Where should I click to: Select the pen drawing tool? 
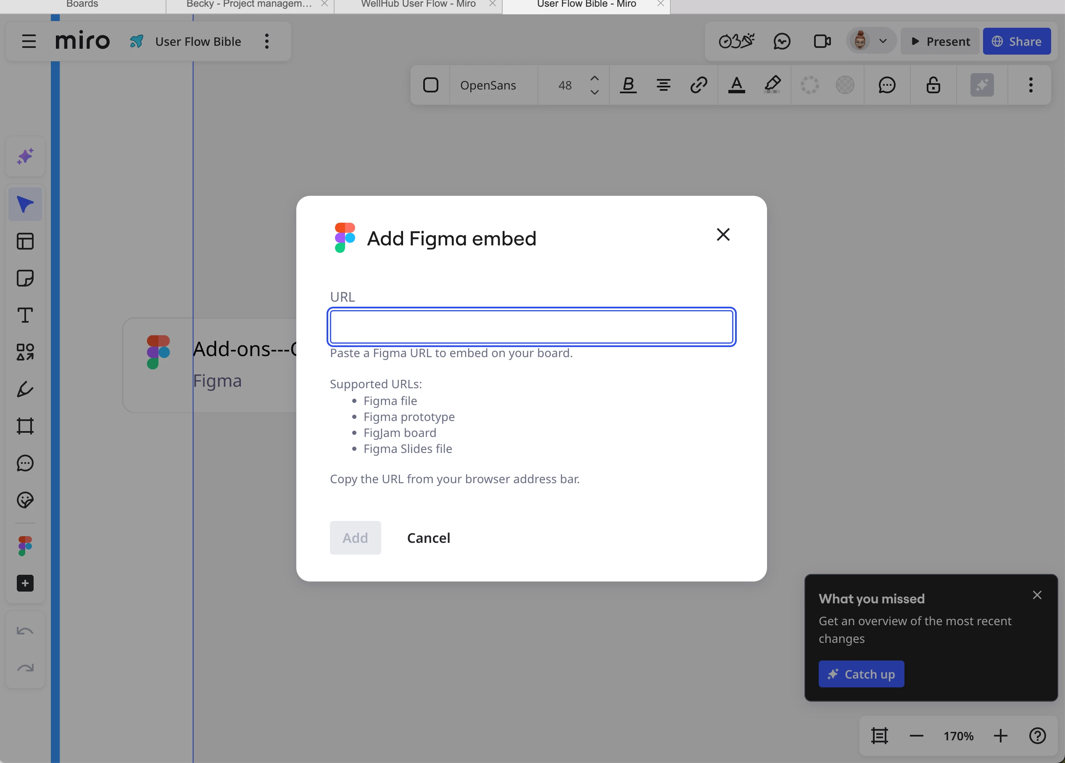coord(25,389)
